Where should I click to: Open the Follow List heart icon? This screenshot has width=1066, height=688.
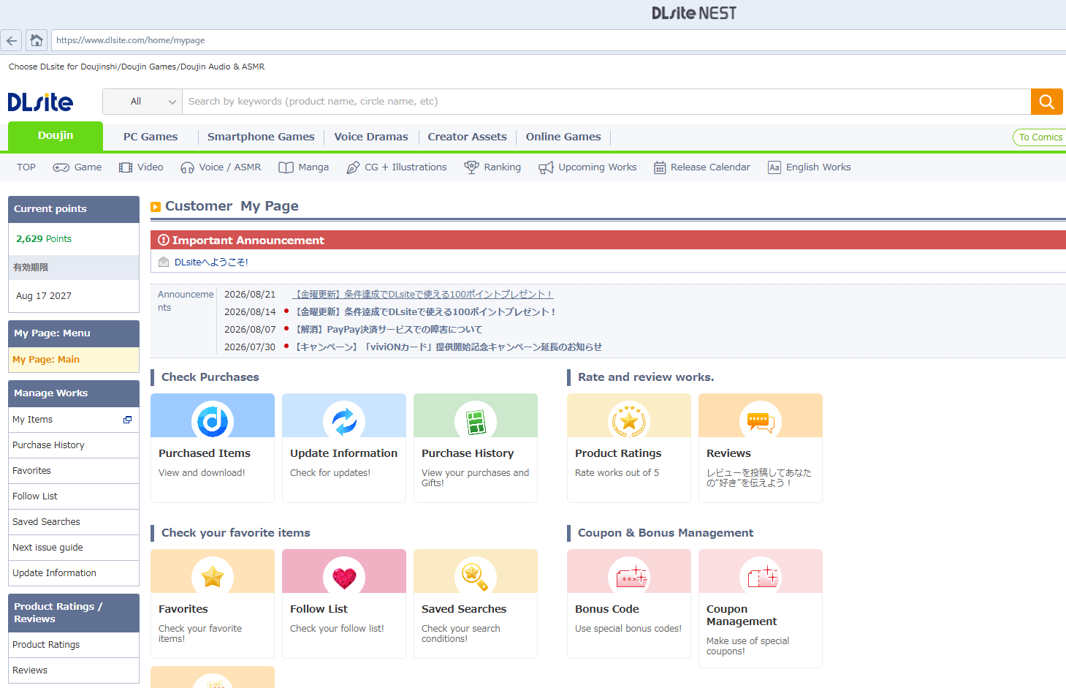click(x=344, y=577)
